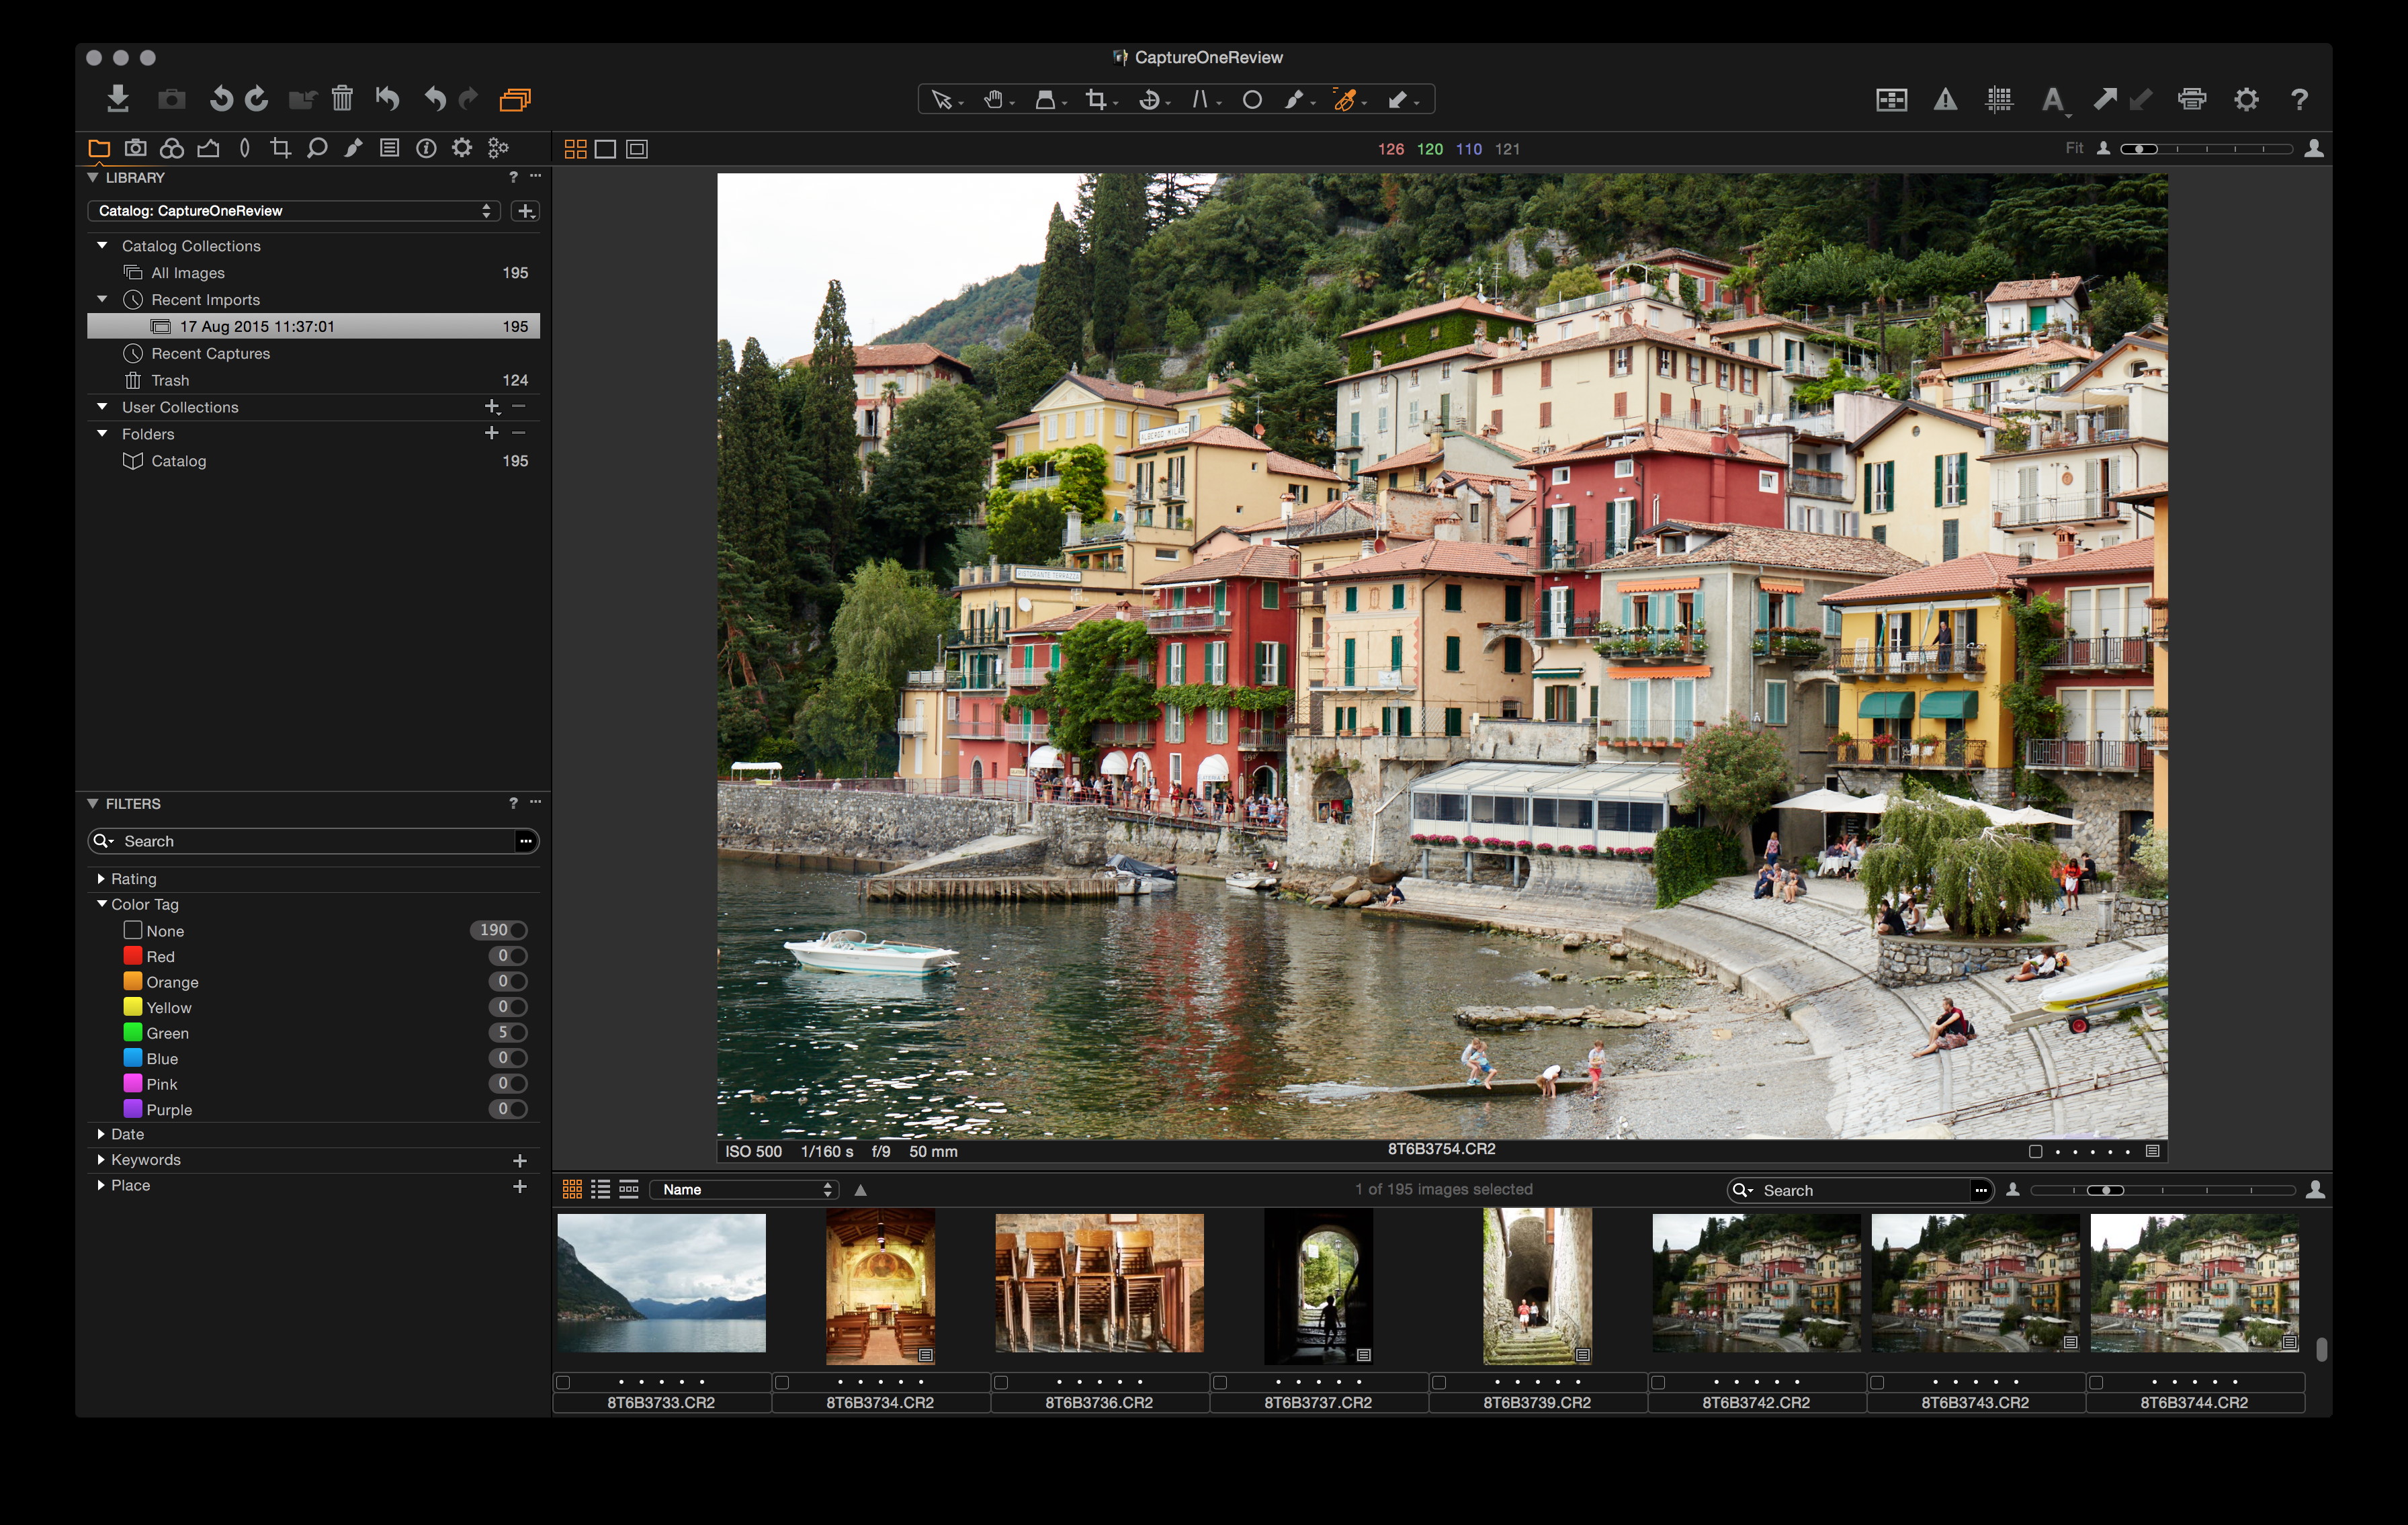Screen dimensions: 2408x1525
Task: Expand the Rating filter section
Action: pos(101,878)
